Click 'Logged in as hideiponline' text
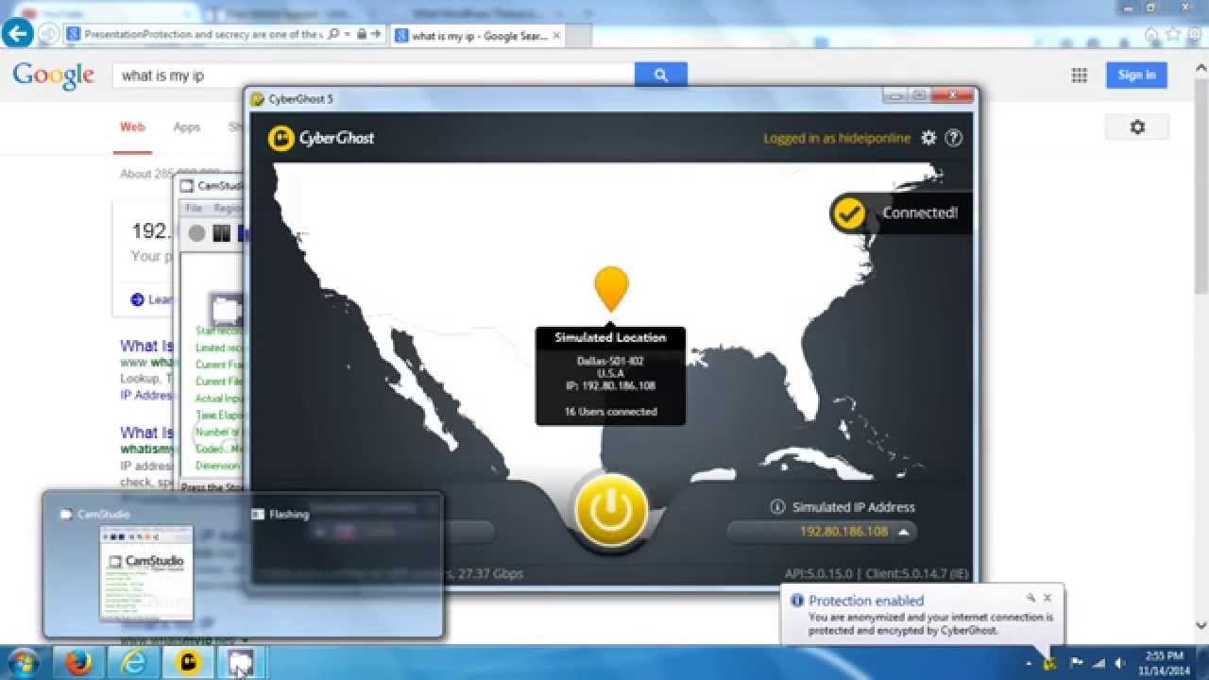 click(x=837, y=138)
